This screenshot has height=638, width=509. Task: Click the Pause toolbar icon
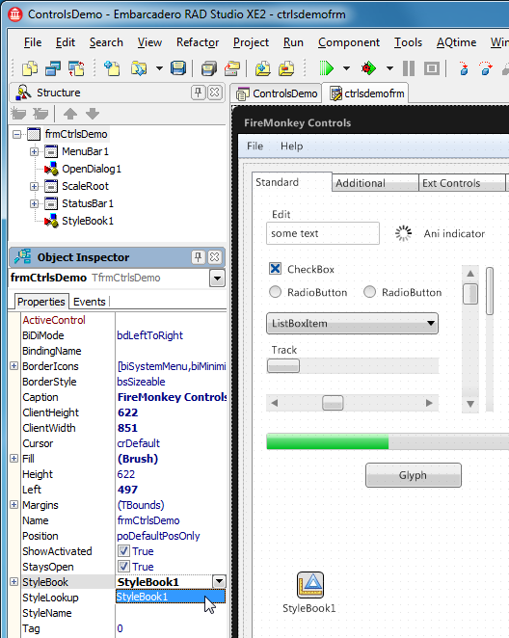[x=409, y=68]
